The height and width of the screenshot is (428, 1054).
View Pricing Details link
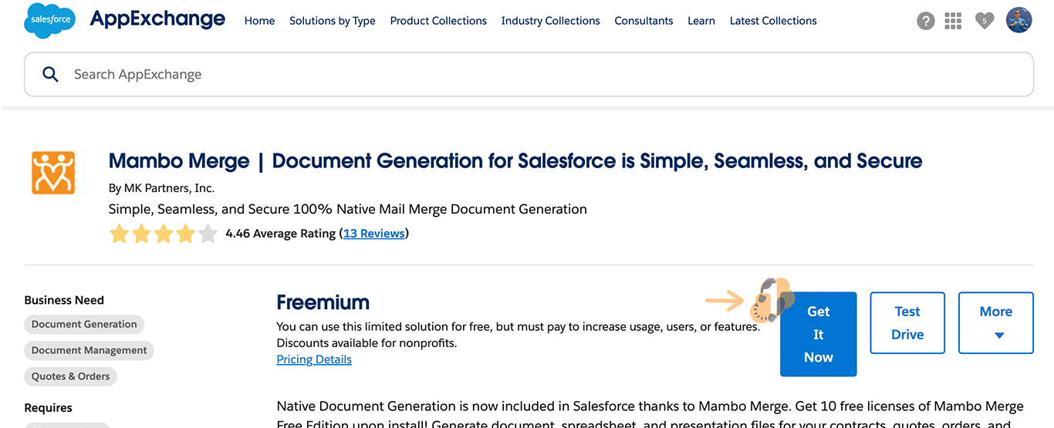tap(314, 359)
